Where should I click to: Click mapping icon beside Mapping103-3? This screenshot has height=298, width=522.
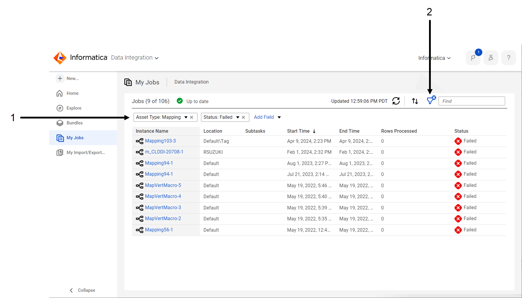[139, 141]
